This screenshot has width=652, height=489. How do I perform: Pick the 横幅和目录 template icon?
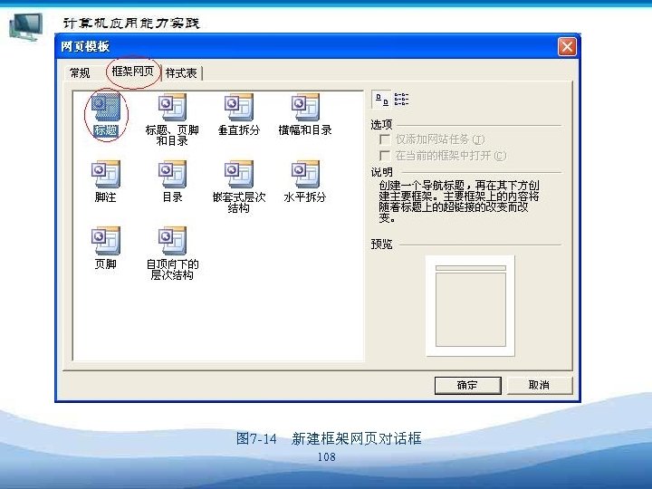pyautogui.click(x=305, y=107)
